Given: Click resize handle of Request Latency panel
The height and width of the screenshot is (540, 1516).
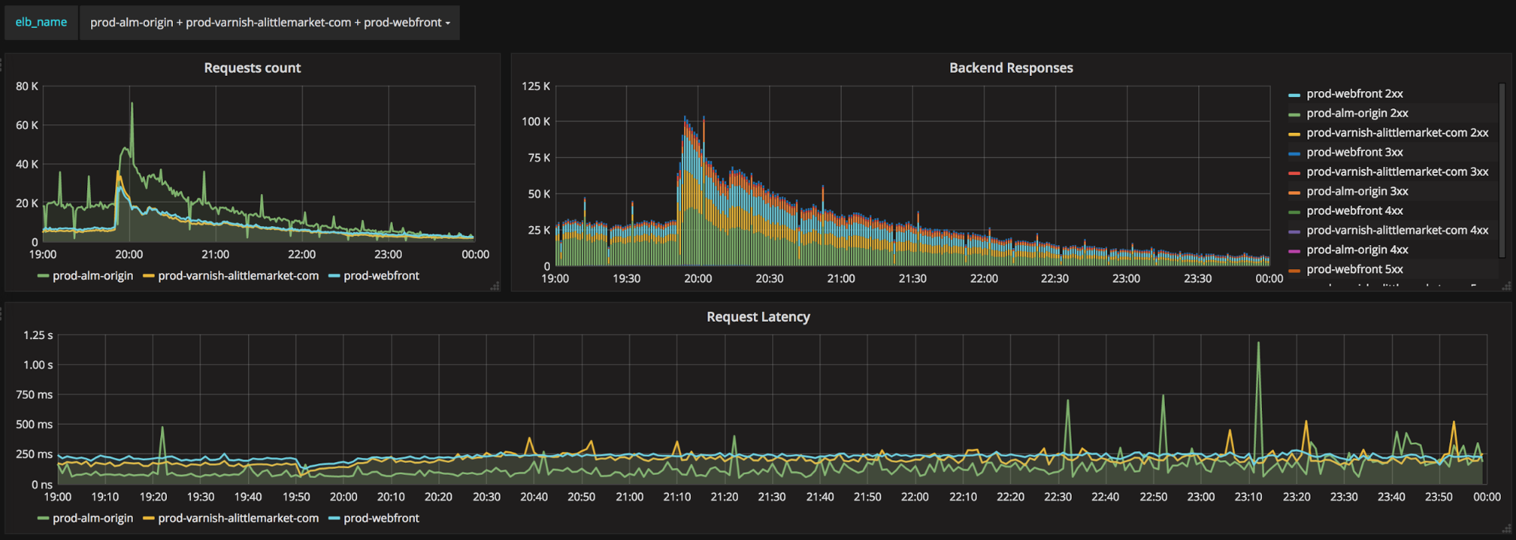Looking at the screenshot, I should 1506,529.
